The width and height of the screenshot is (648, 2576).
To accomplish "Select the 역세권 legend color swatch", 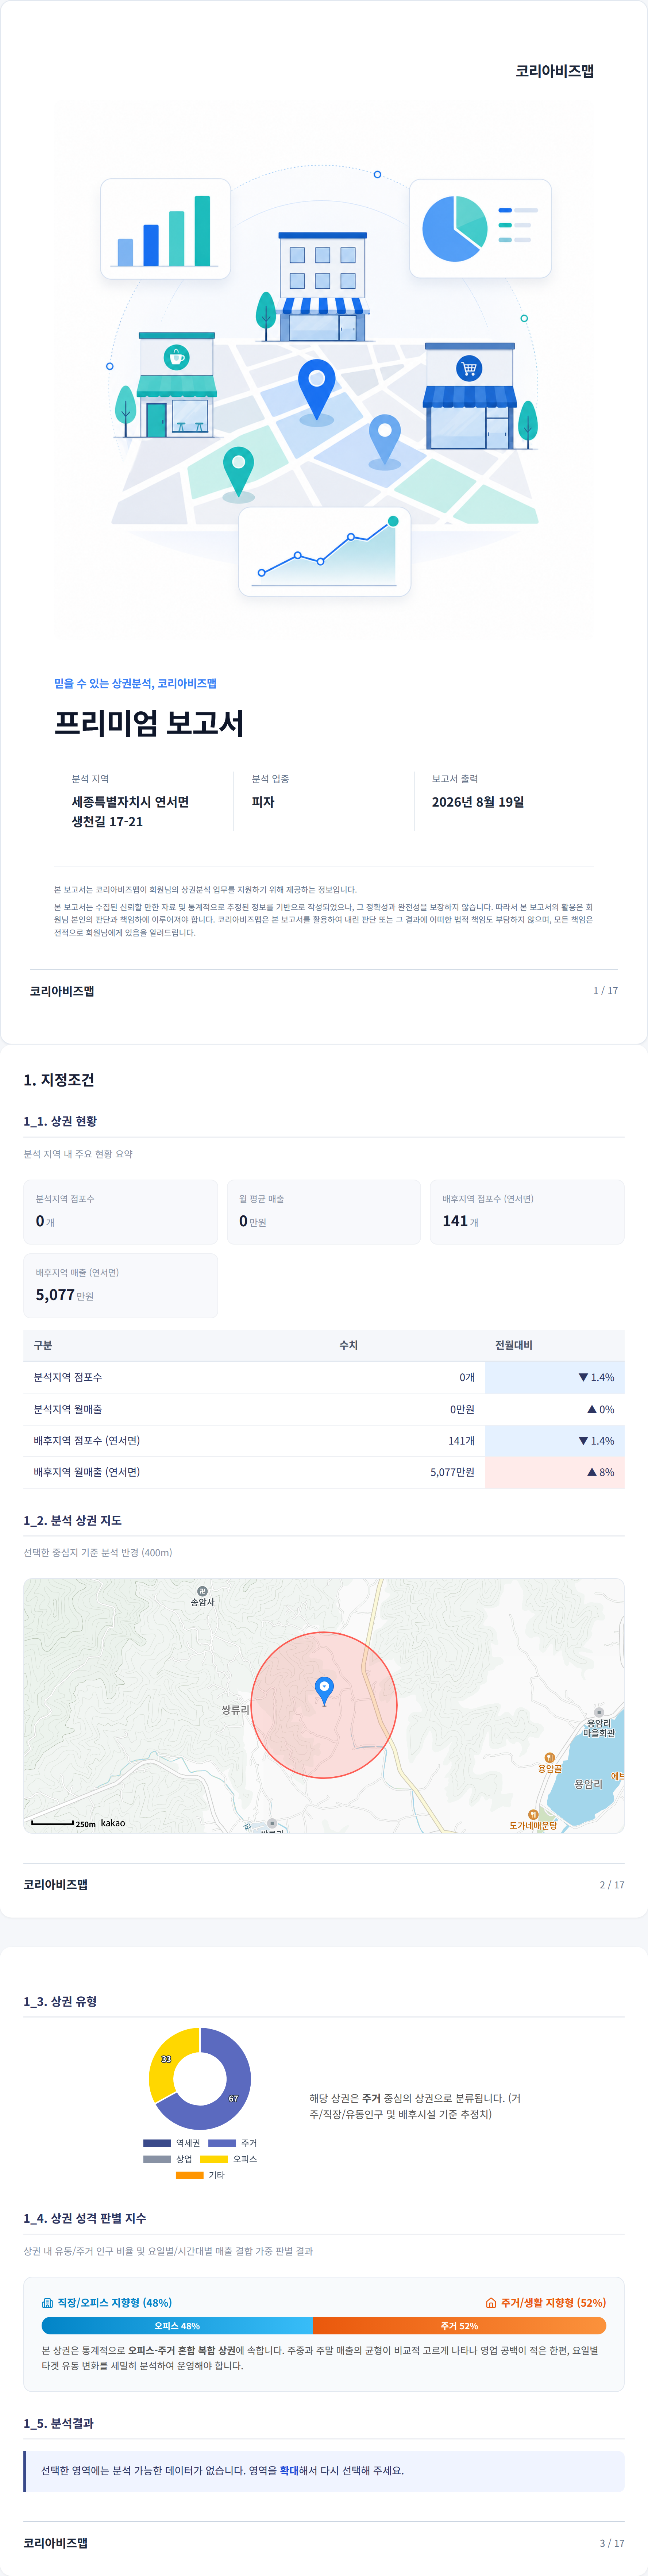I will [157, 2143].
